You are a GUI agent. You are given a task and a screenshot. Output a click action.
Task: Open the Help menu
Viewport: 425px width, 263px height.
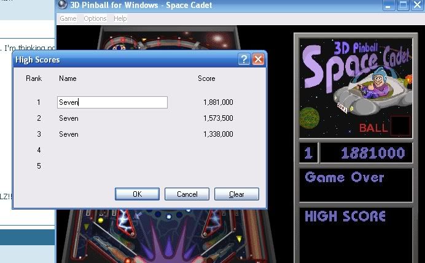click(120, 18)
